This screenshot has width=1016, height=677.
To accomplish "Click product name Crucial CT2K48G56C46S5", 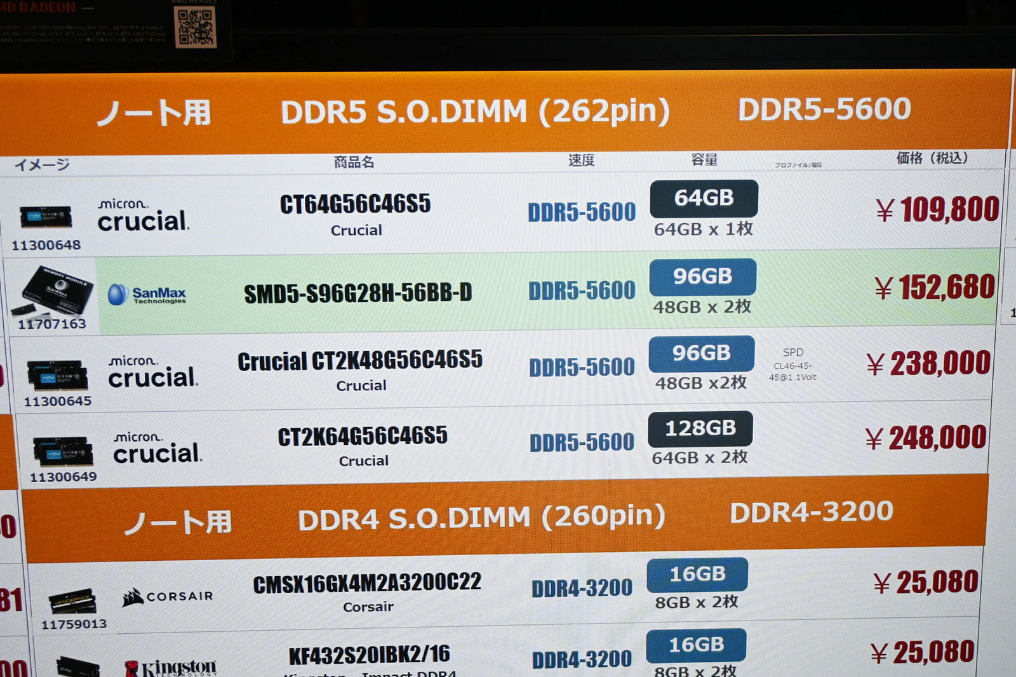I will (360, 360).
